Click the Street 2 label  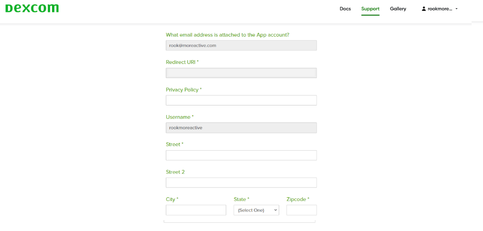[x=175, y=172]
